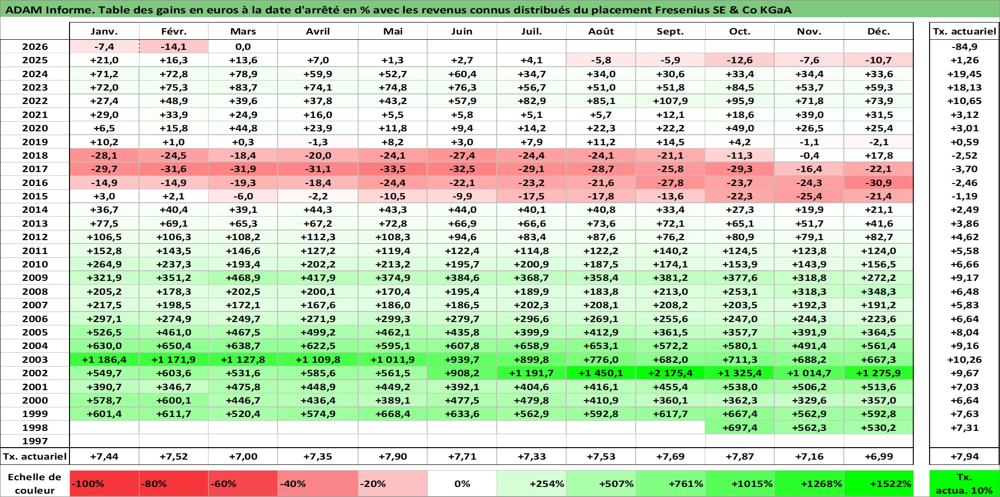This screenshot has width=1000, height=497.
Task: Click the +1522% green color scale swatch
Action: [x=879, y=484]
